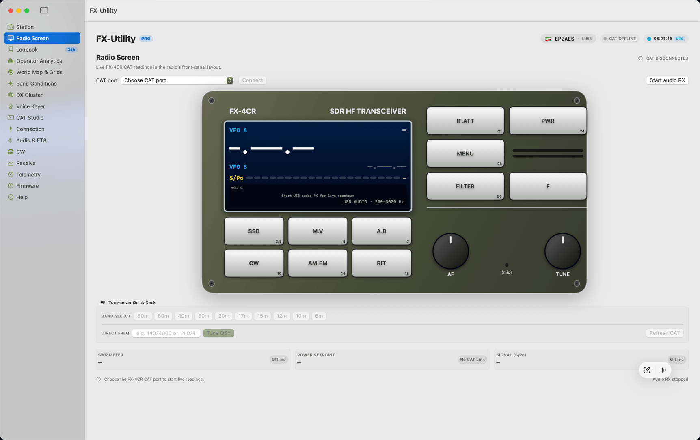Screen dimensions: 700x440
Task: Open the Firmware page
Action: click(42, 186)
